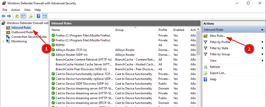
Task: Select Outbound Rules in the tree
Action: click(22, 32)
